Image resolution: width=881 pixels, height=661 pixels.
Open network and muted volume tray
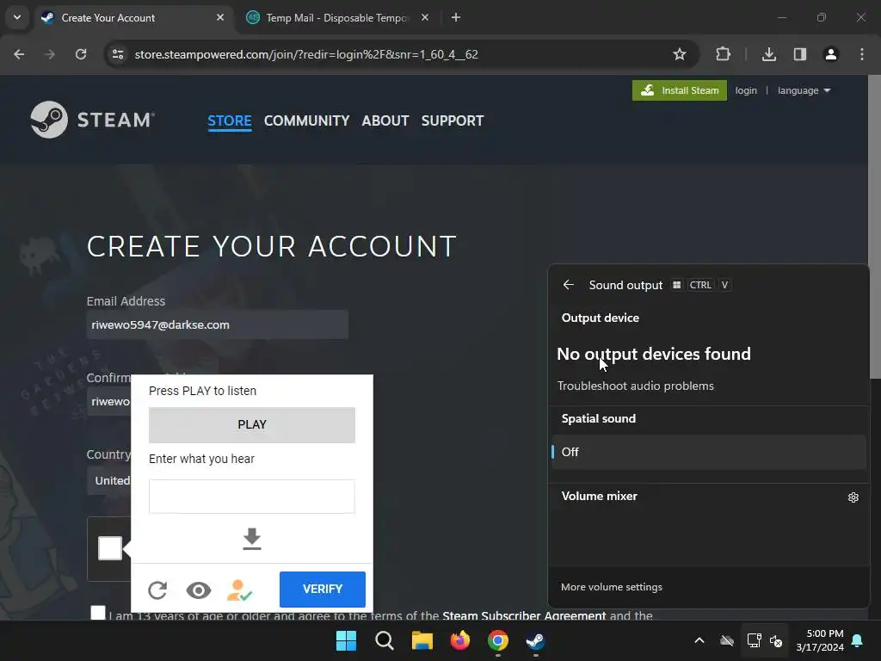[765, 640]
